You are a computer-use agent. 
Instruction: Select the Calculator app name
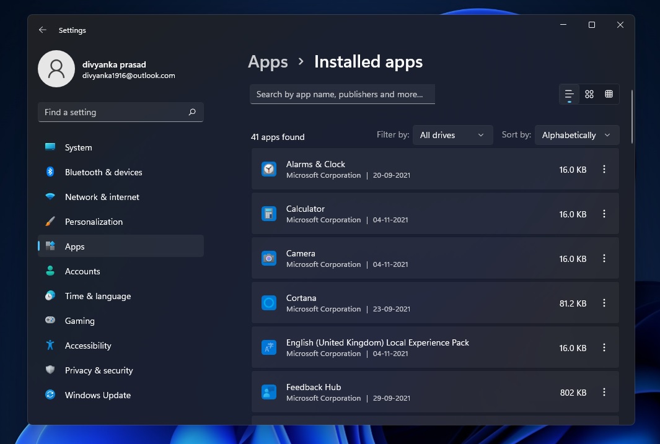pyautogui.click(x=305, y=209)
